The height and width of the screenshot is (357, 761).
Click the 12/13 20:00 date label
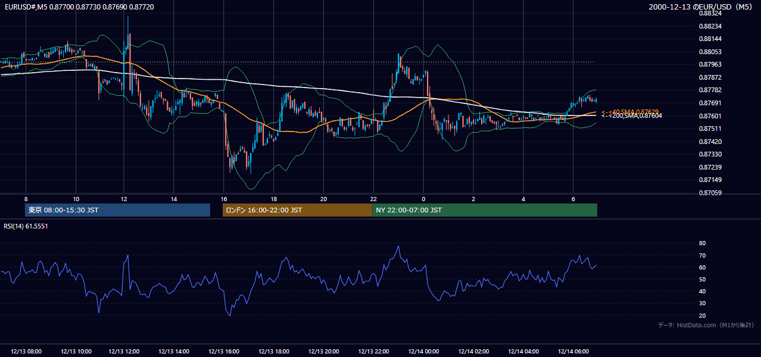coord(324,352)
